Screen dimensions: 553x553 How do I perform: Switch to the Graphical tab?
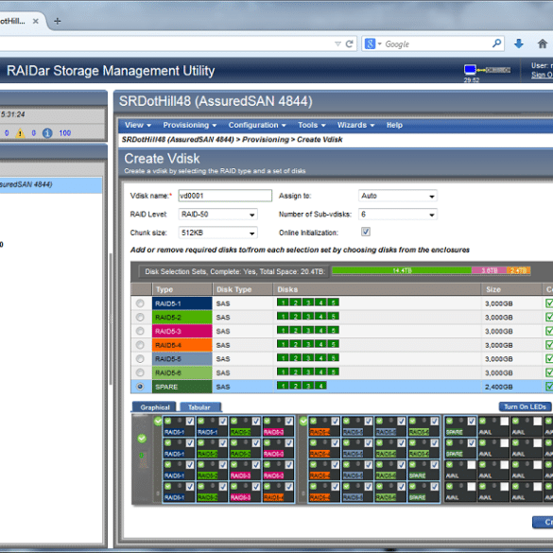(154, 407)
